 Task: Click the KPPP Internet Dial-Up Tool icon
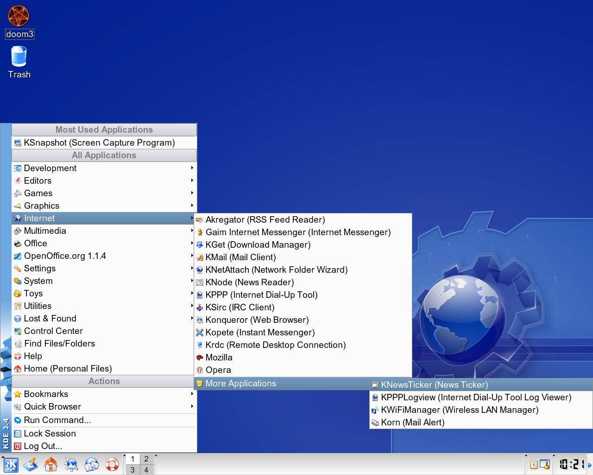click(200, 295)
